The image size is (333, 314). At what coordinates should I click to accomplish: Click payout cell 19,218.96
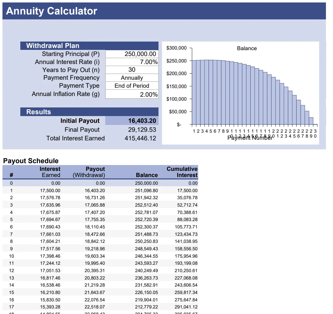click(95, 249)
